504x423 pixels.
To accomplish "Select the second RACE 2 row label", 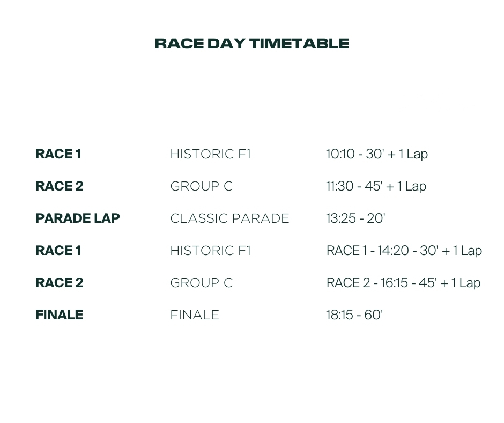I will coord(60,283).
